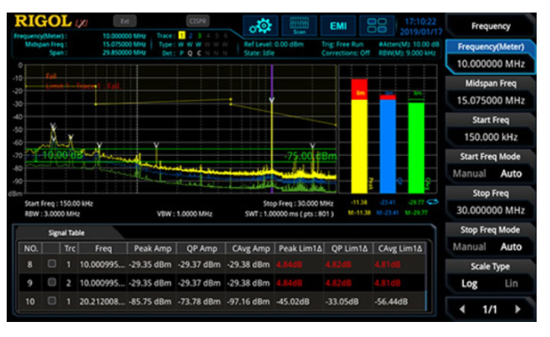Image resolution: width=550 pixels, height=337 pixels.
Task: Select the Frequency(Meter) softkey
Action: click(491, 57)
